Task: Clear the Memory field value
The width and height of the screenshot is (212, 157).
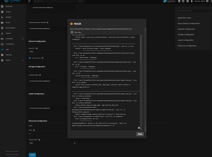Action: click(75, 143)
